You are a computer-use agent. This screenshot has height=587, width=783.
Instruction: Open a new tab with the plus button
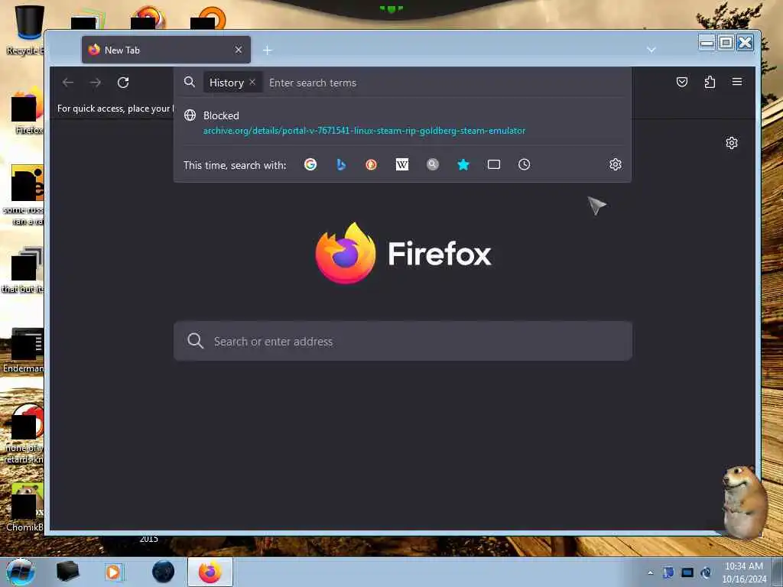pyautogui.click(x=268, y=50)
